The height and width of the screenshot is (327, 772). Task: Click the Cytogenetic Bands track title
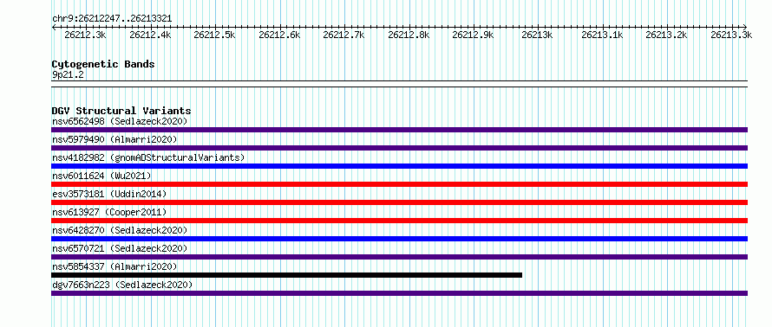103,64
